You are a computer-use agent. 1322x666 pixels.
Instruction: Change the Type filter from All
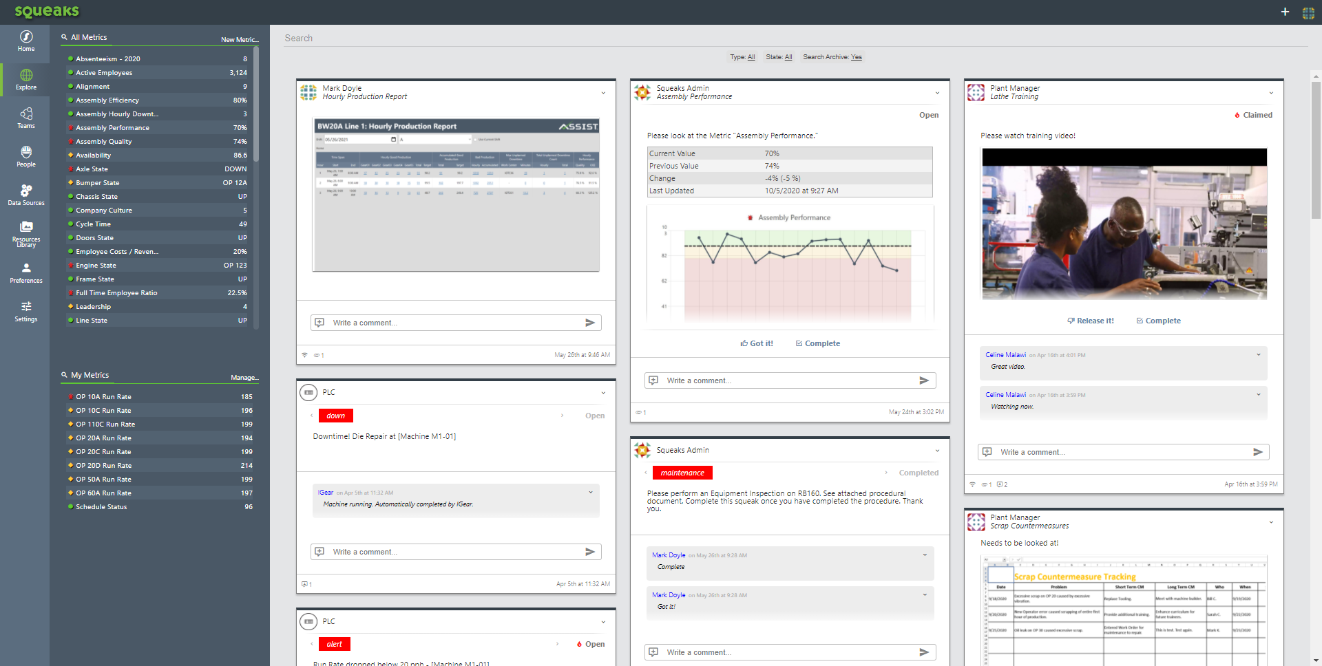(x=751, y=57)
